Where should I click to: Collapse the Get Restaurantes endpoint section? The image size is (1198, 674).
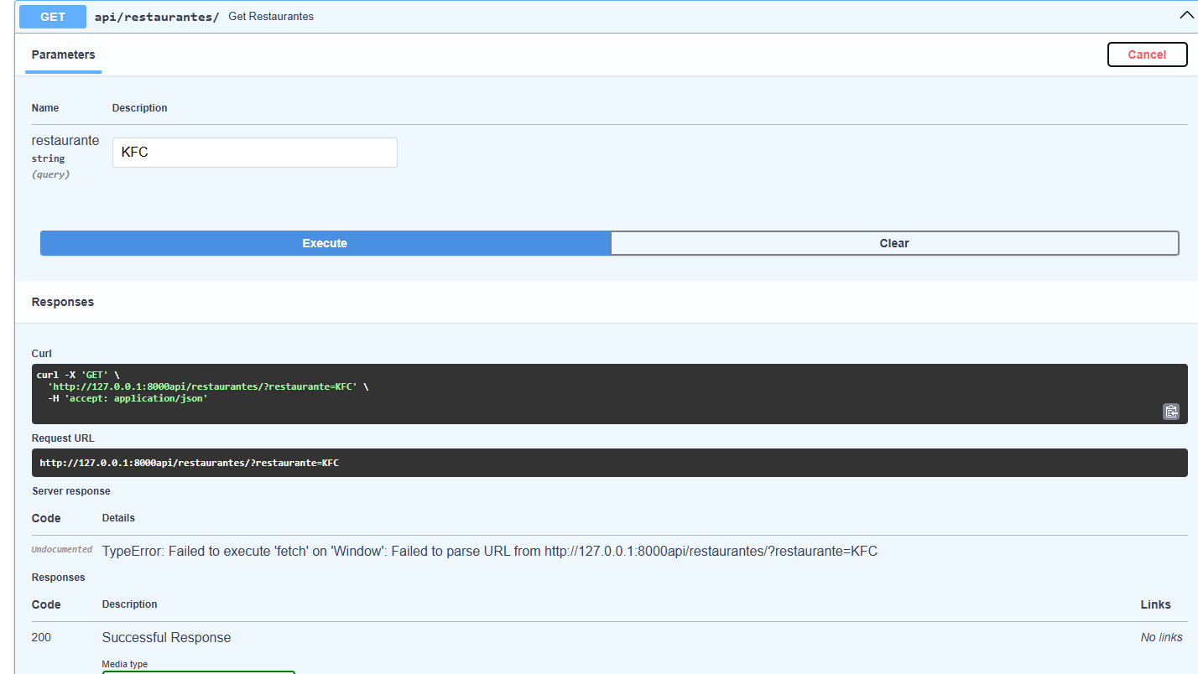(1187, 16)
